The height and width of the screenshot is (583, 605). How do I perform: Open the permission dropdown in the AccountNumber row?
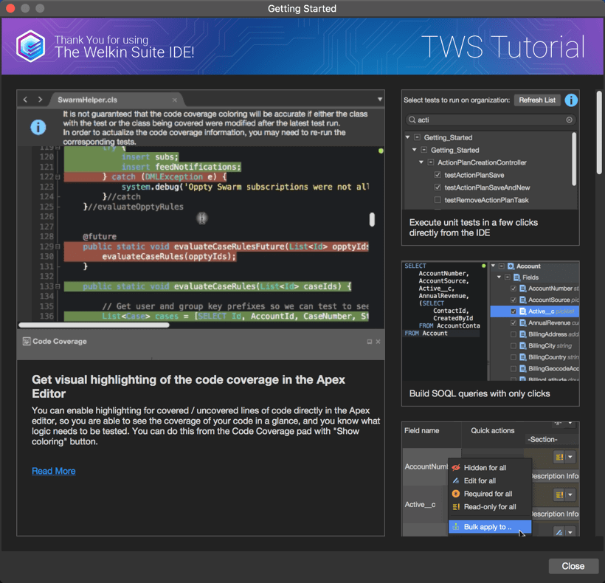pos(570,458)
